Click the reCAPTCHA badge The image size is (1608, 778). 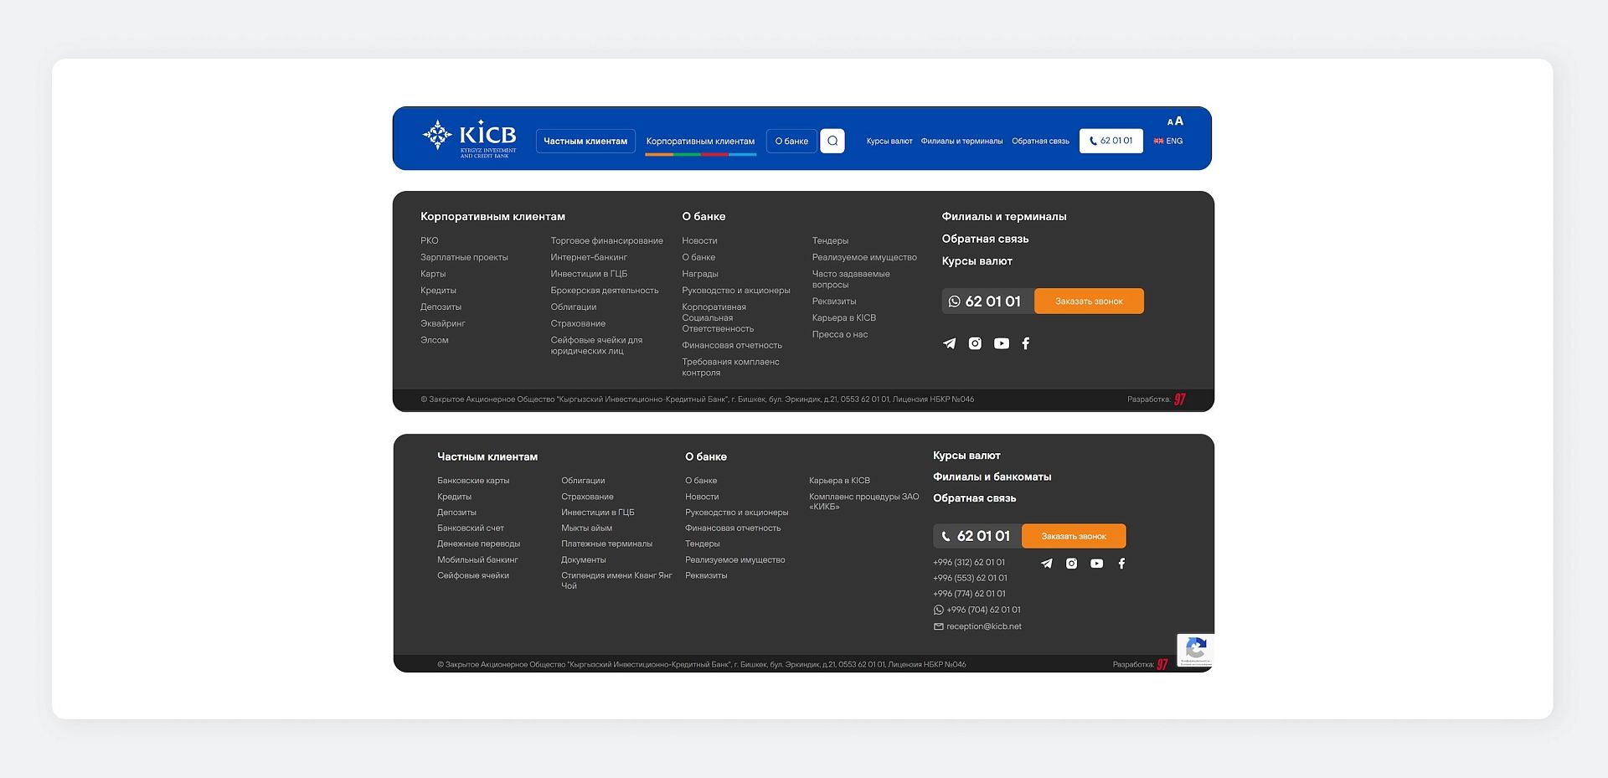point(1195,650)
